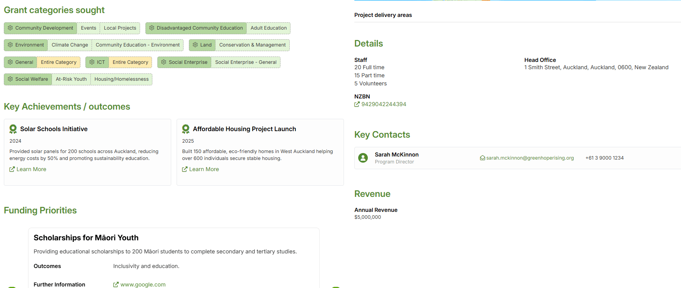Visit the www.google.com further information link
The image size is (681, 288).
click(x=143, y=285)
